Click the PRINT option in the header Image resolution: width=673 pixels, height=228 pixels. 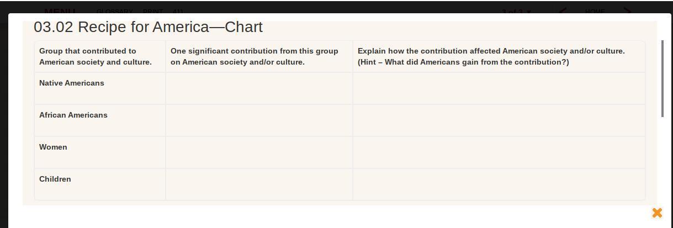tap(153, 11)
